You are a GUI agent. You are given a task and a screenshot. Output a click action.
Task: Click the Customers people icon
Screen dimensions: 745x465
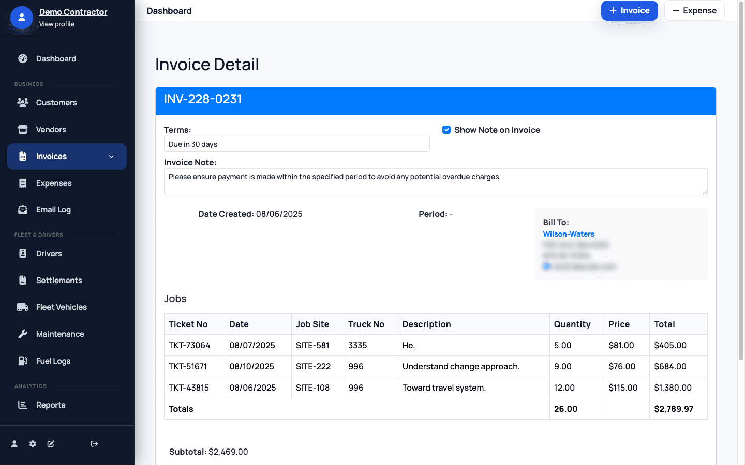click(23, 103)
